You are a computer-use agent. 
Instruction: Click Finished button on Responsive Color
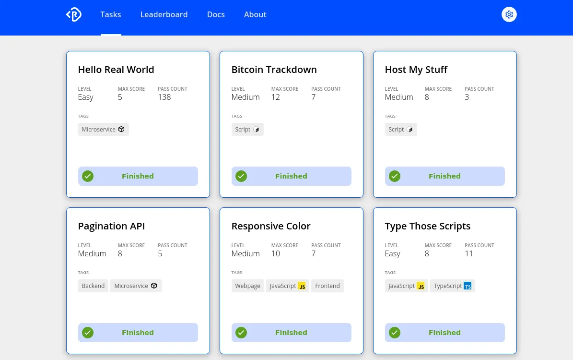[291, 333]
